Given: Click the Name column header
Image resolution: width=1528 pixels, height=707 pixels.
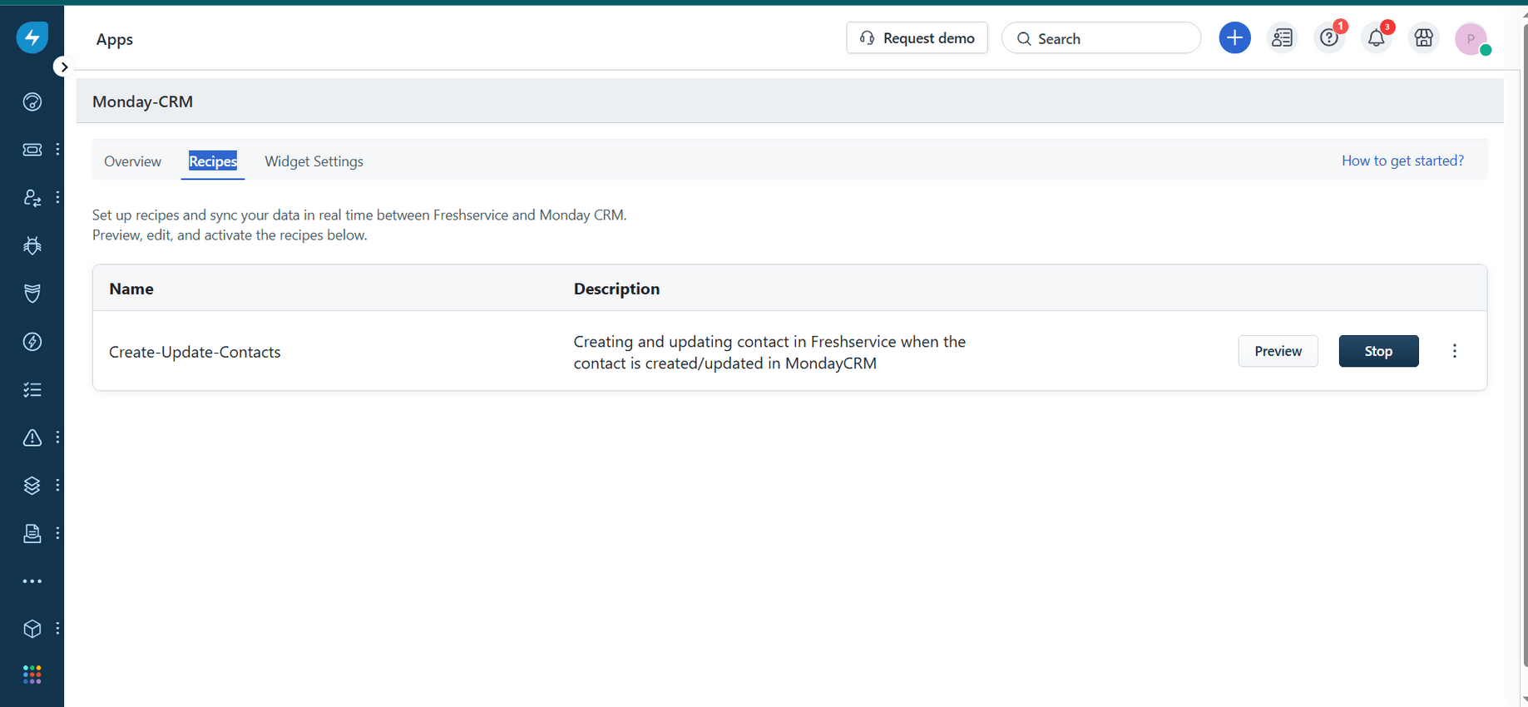Looking at the screenshot, I should [131, 289].
